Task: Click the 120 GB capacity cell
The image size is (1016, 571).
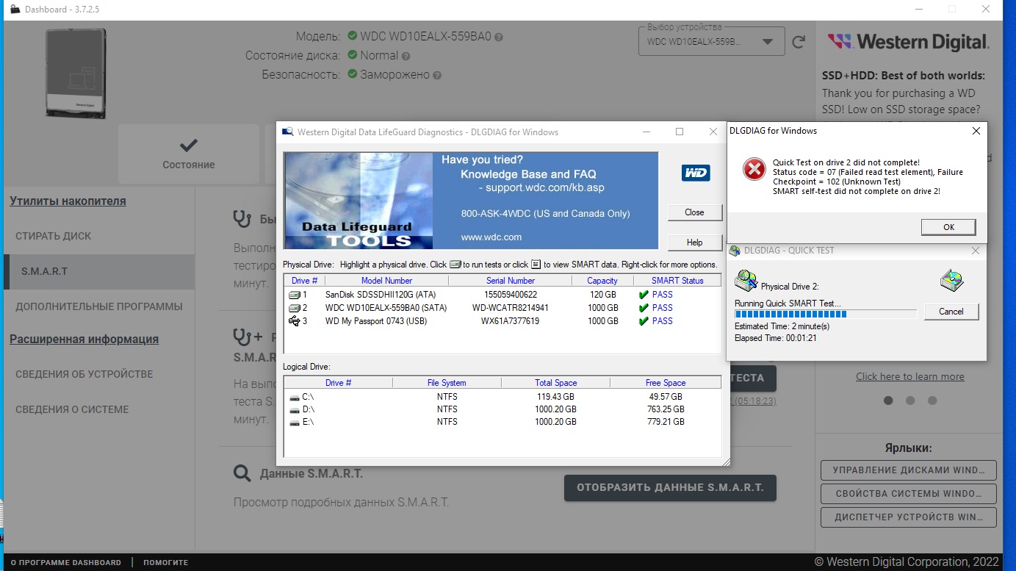Action: point(602,295)
